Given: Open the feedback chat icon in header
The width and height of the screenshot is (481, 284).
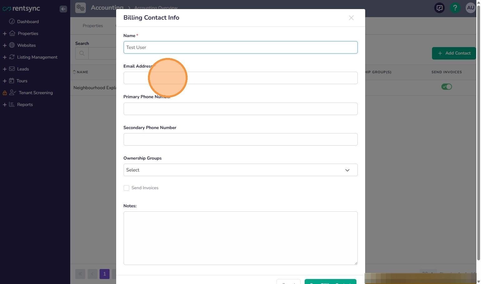Looking at the screenshot, I should pos(439,8).
